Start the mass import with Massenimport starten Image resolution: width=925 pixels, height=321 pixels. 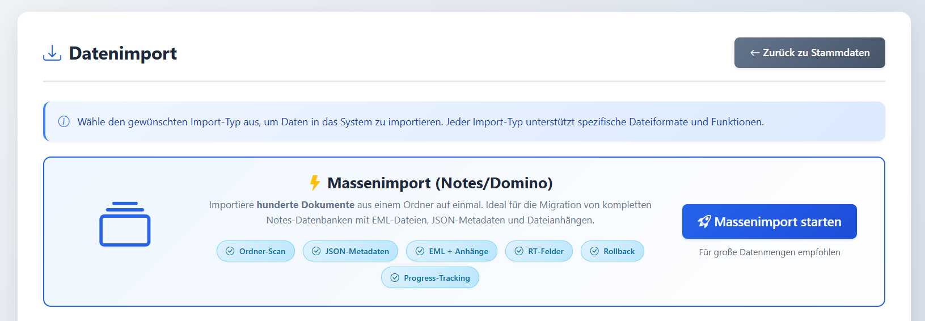pos(769,222)
